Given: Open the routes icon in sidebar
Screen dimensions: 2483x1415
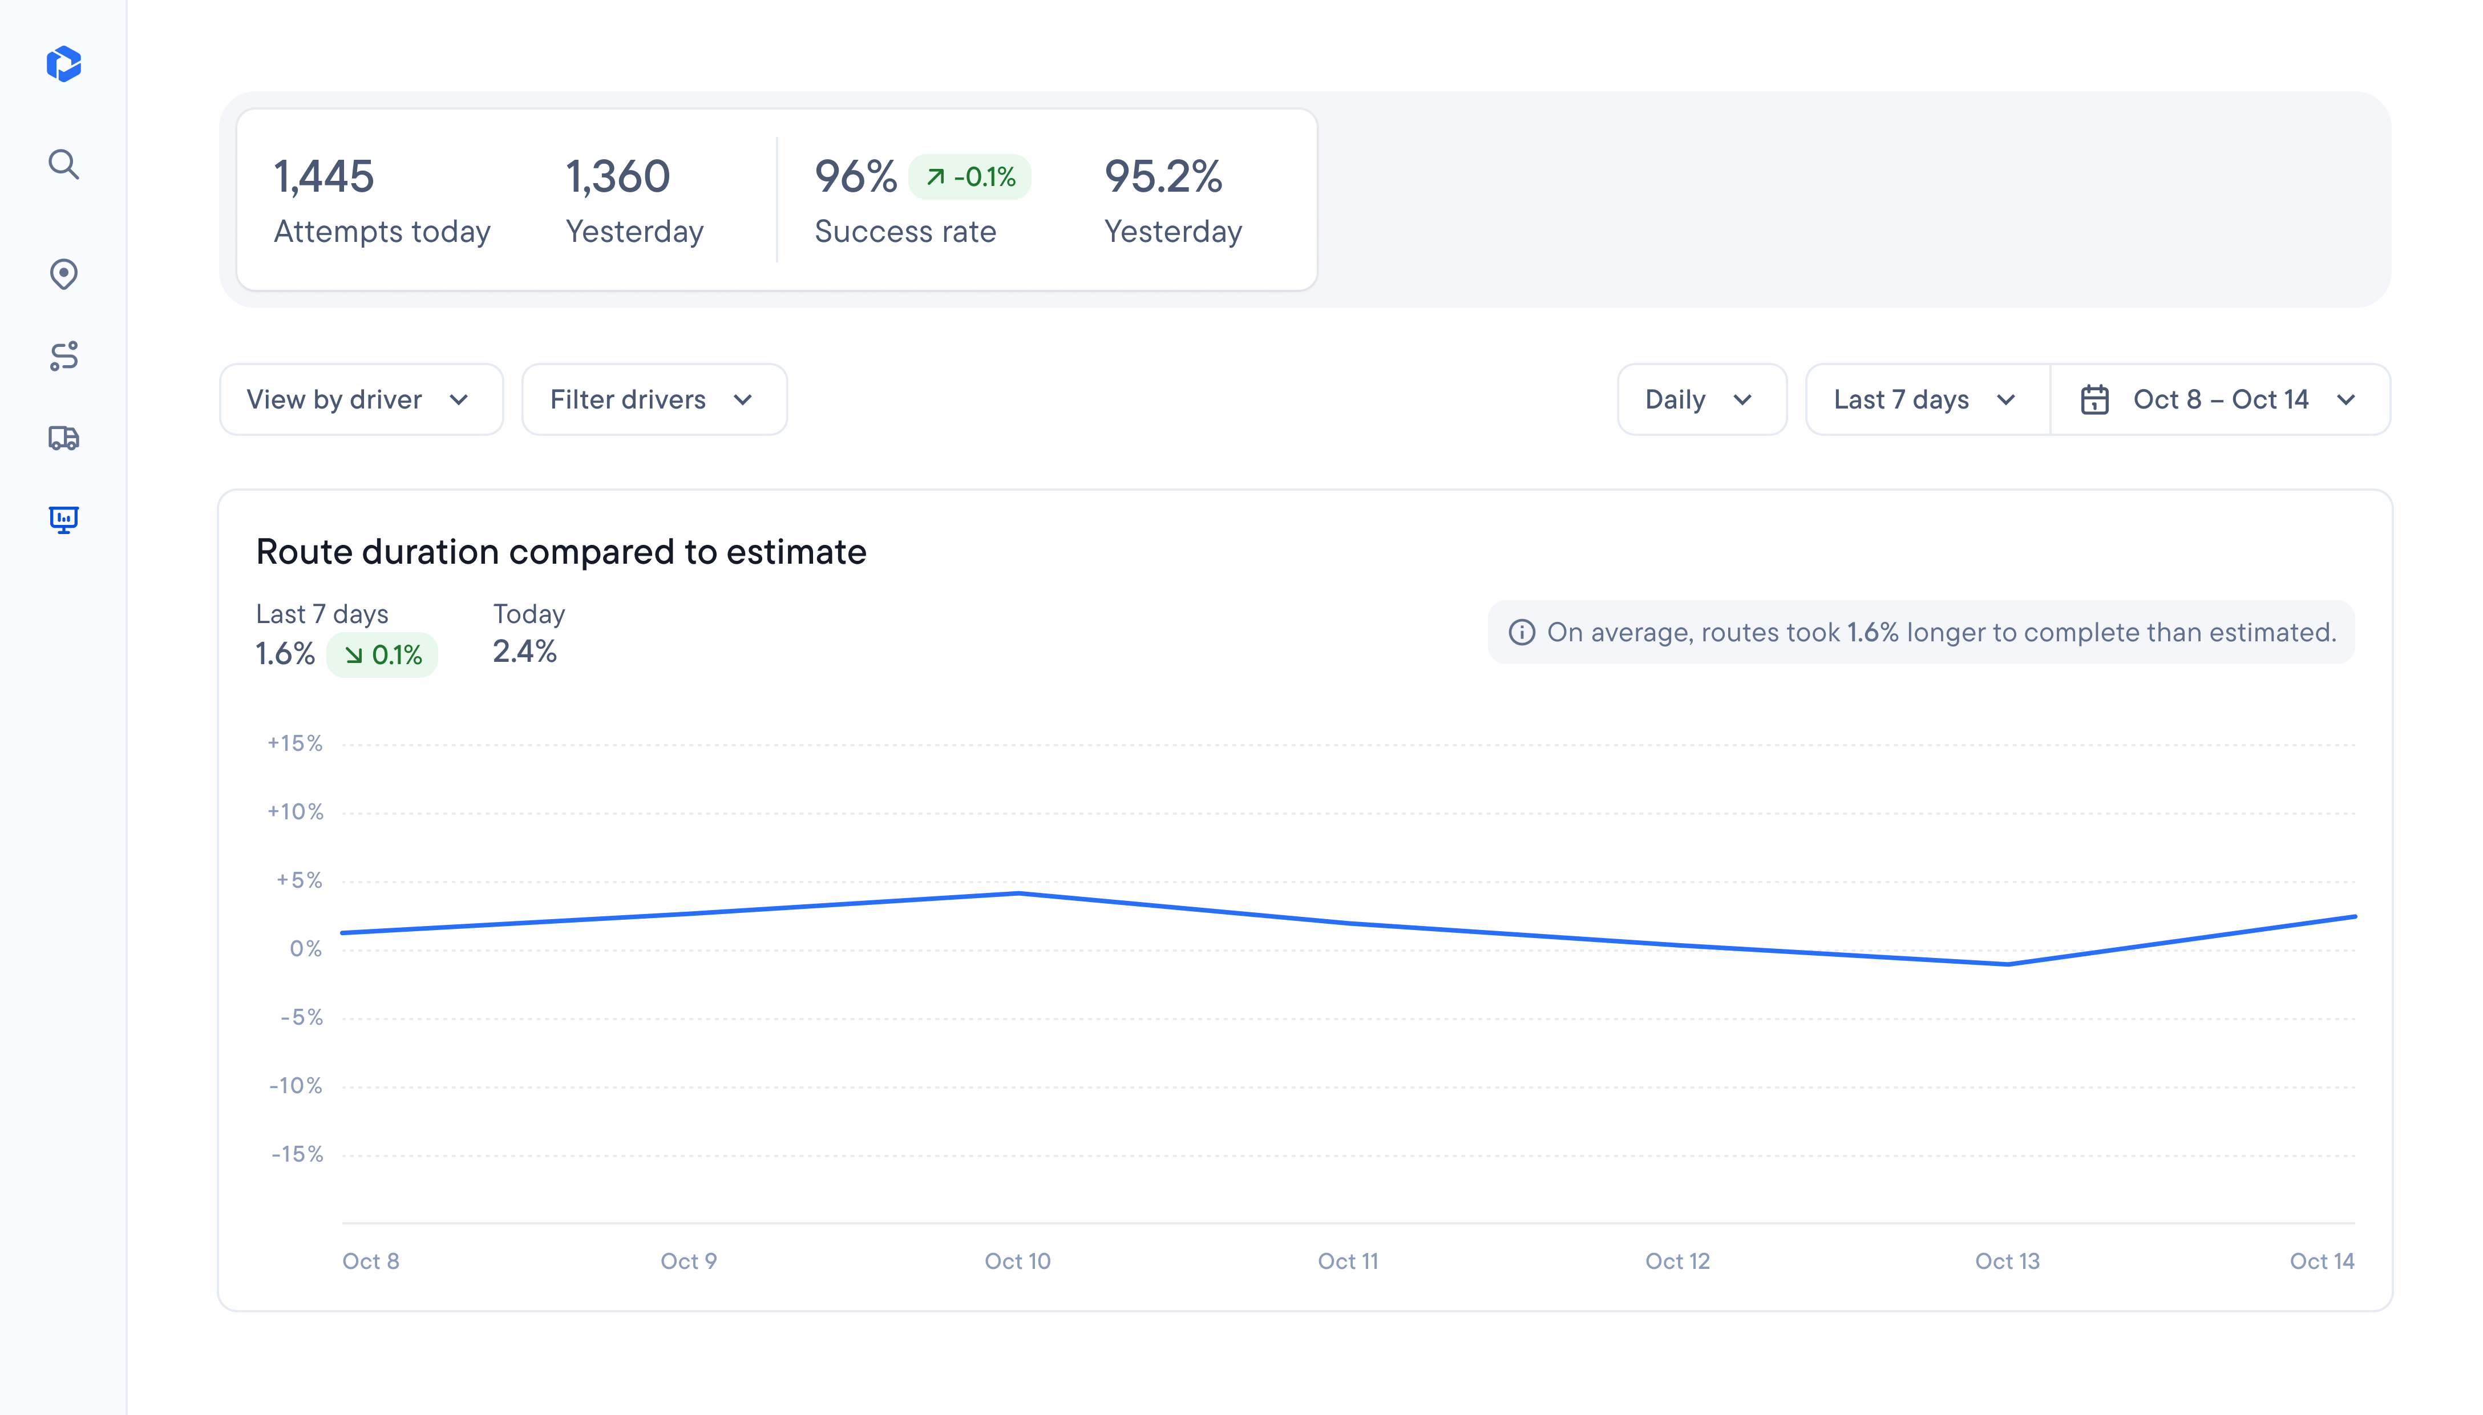Looking at the screenshot, I should pyautogui.click(x=64, y=355).
